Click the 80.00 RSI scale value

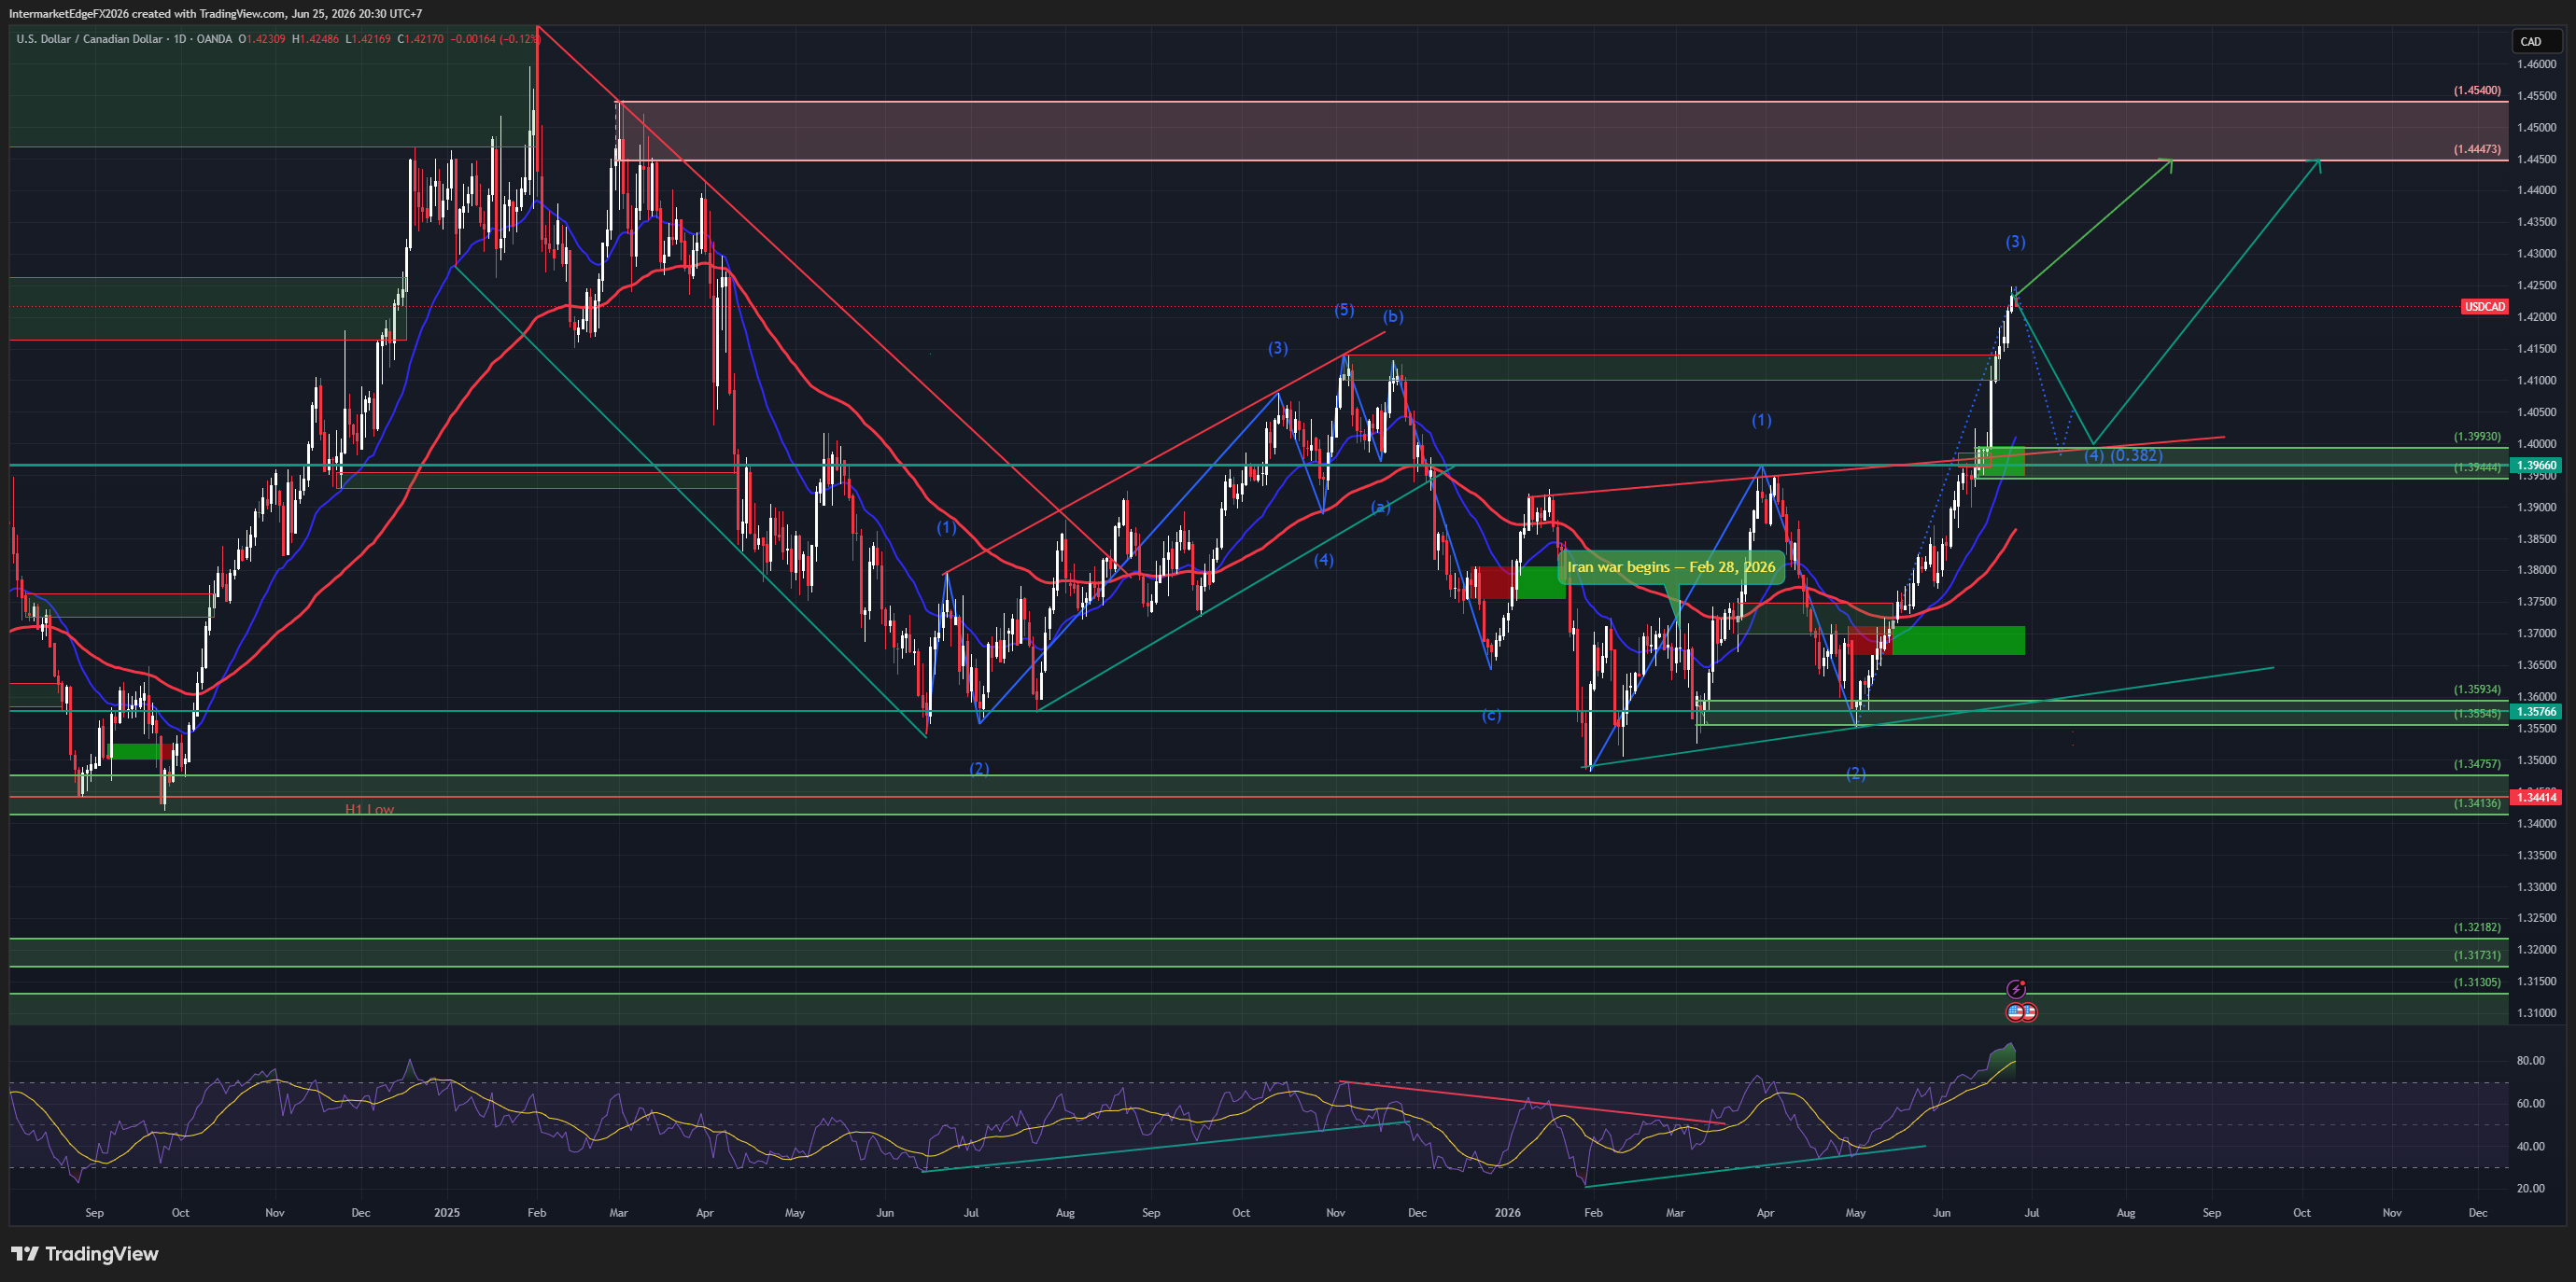pos(2531,1060)
